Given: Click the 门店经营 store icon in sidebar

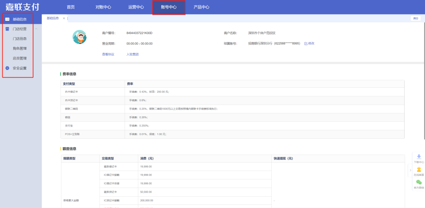Looking at the screenshot, I should [x=7, y=29].
